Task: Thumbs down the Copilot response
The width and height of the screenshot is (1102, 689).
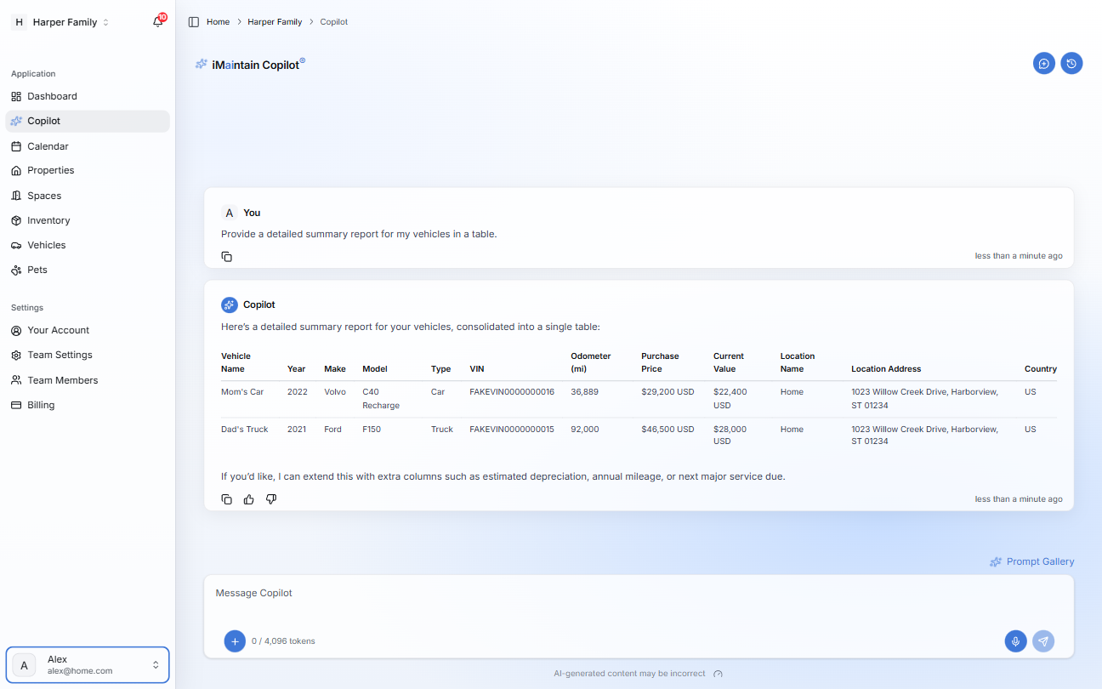Action: coord(270,499)
